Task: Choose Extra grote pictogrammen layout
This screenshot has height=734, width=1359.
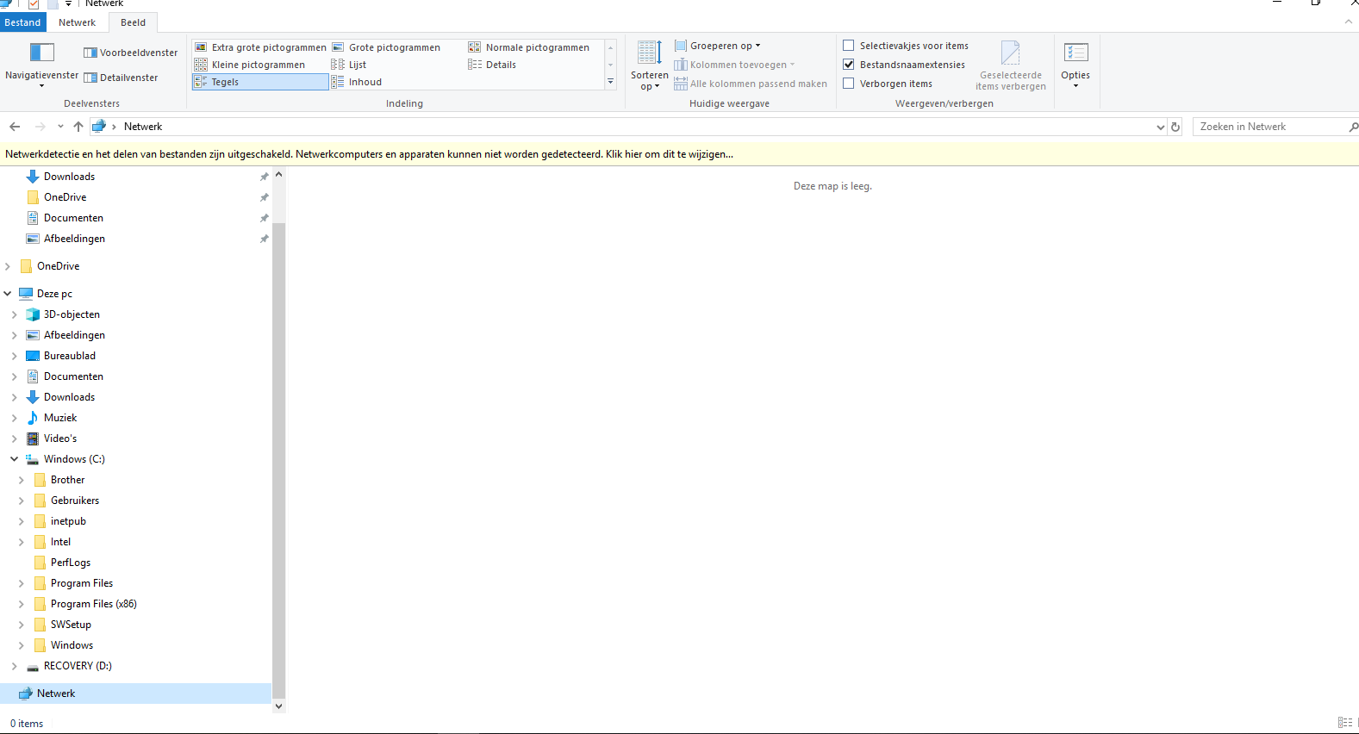Action: coord(260,47)
